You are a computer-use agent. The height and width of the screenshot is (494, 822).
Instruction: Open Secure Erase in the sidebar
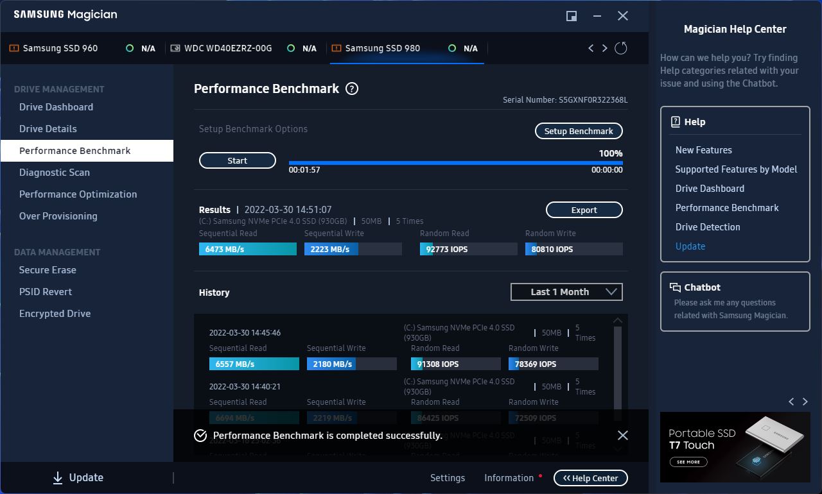coord(87,270)
